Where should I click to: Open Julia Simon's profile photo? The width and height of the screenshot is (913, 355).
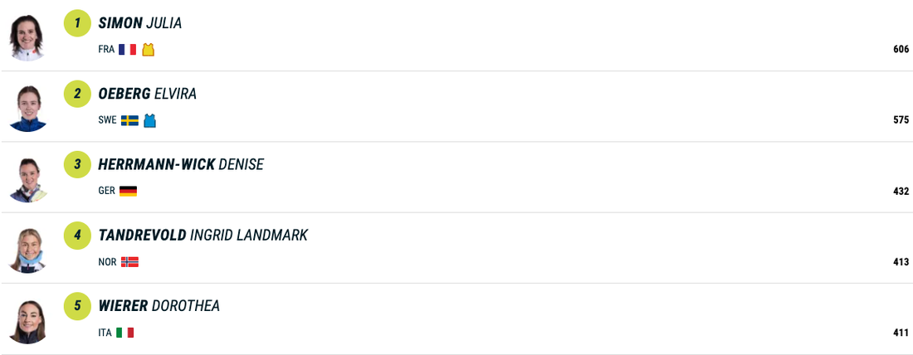tap(27, 37)
